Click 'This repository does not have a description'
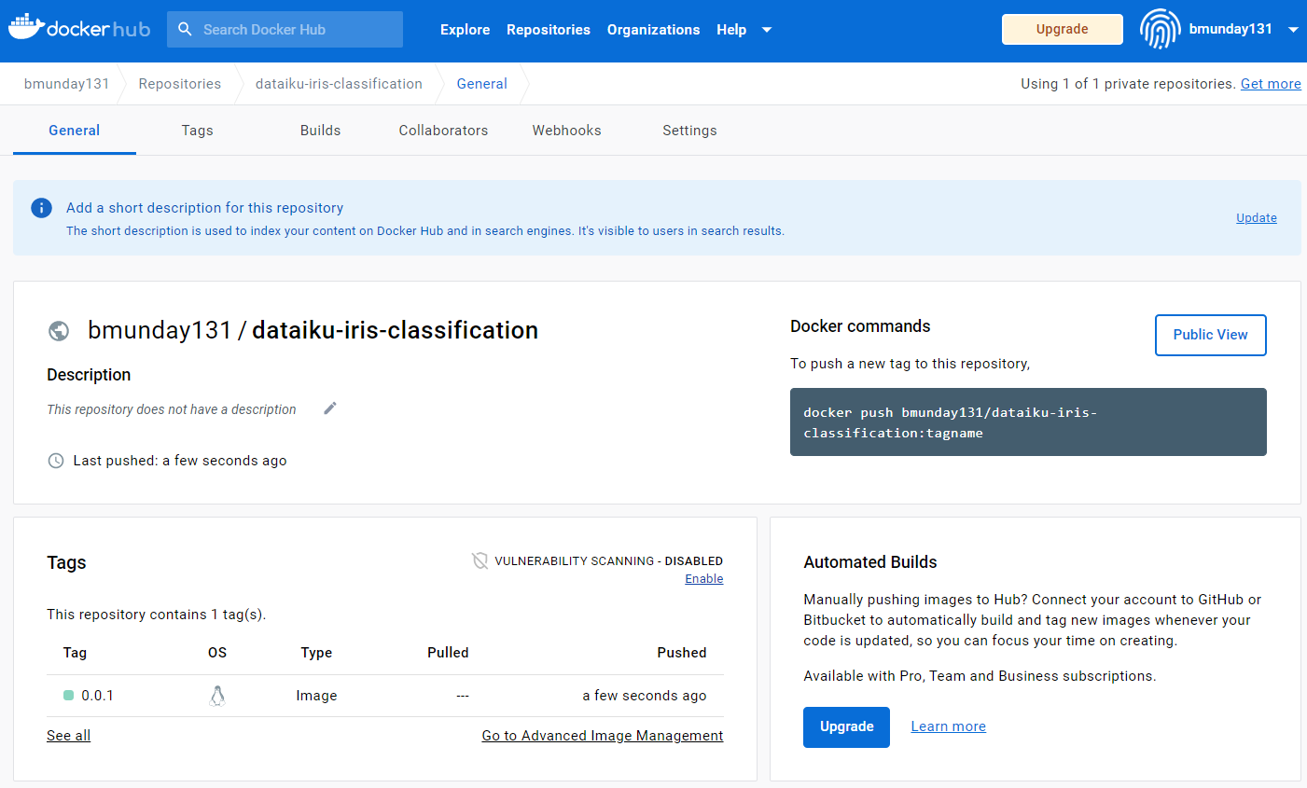 point(172,409)
